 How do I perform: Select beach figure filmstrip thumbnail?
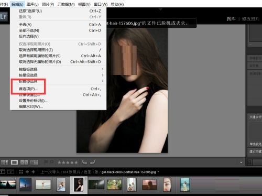point(43,184)
